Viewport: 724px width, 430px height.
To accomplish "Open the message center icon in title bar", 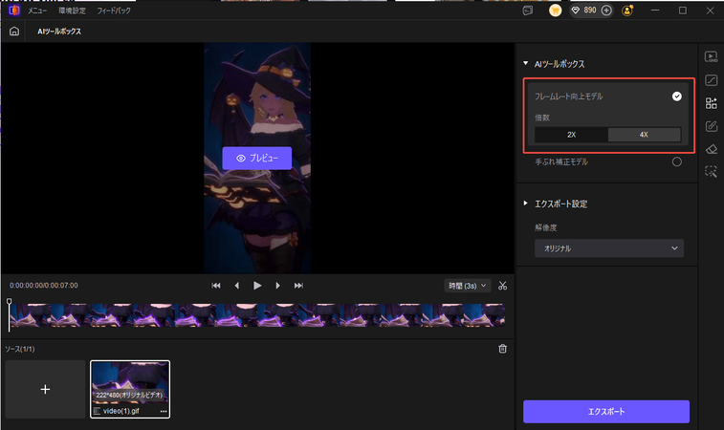I will pos(528,11).
